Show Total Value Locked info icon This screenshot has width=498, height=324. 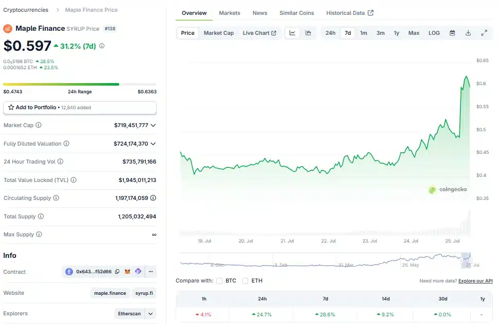click(73, 180)
